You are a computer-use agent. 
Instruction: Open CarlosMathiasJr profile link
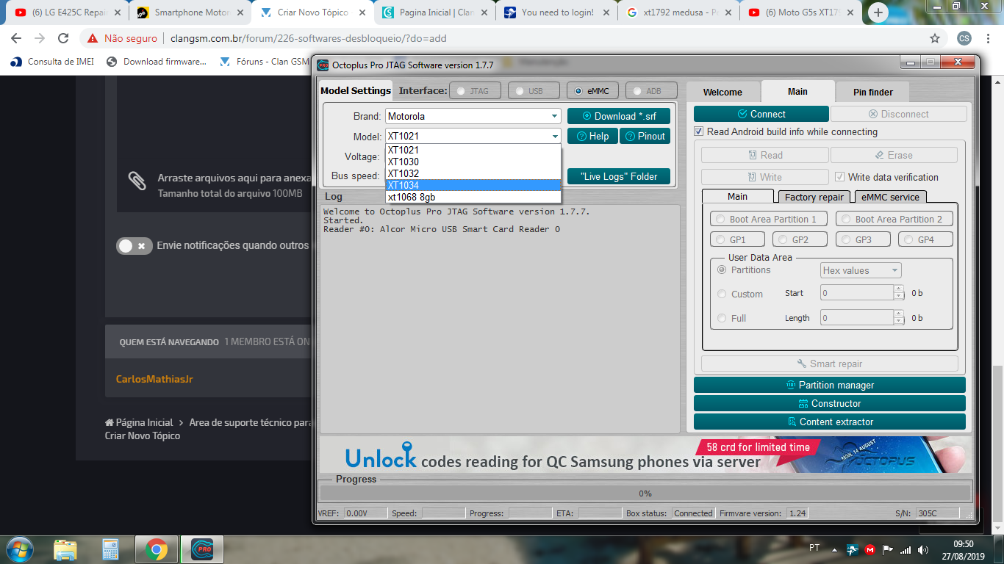click(154, 379)
